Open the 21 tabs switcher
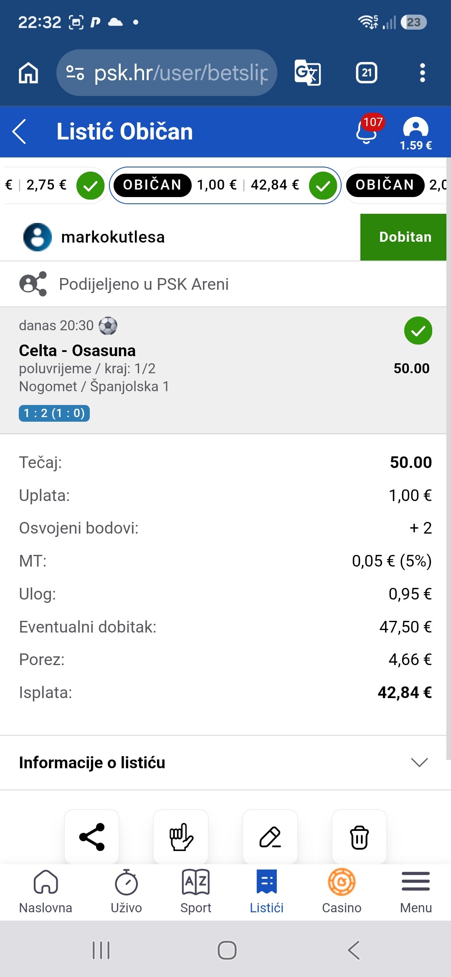451x977 pixels. pos(367,73)
